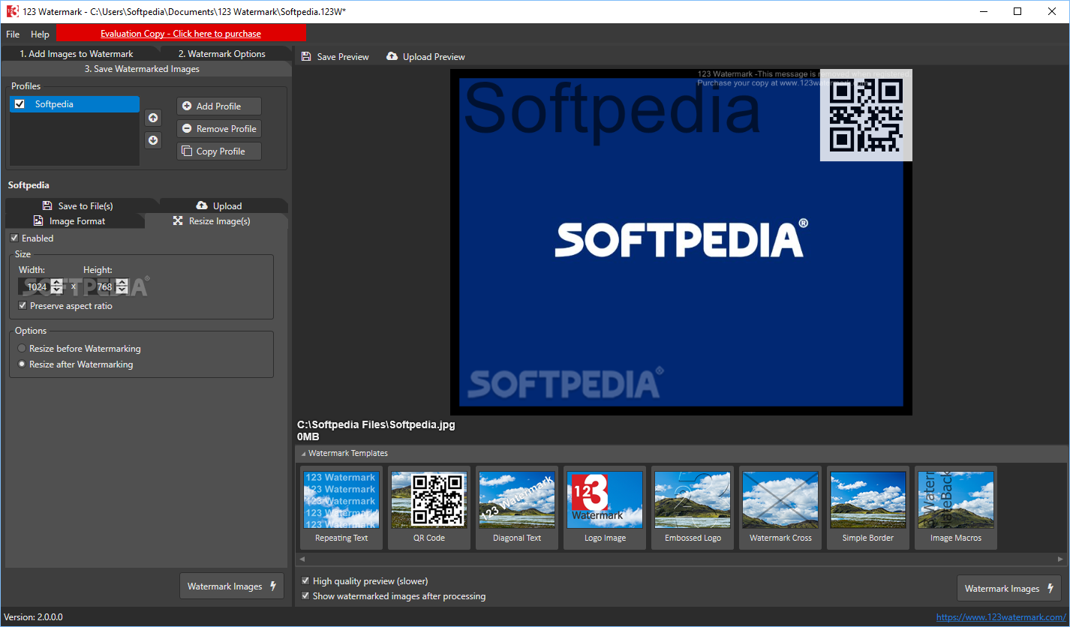
Task: Toggle High quality preview (slower) checkbox
Action: (x=305, y=581)
